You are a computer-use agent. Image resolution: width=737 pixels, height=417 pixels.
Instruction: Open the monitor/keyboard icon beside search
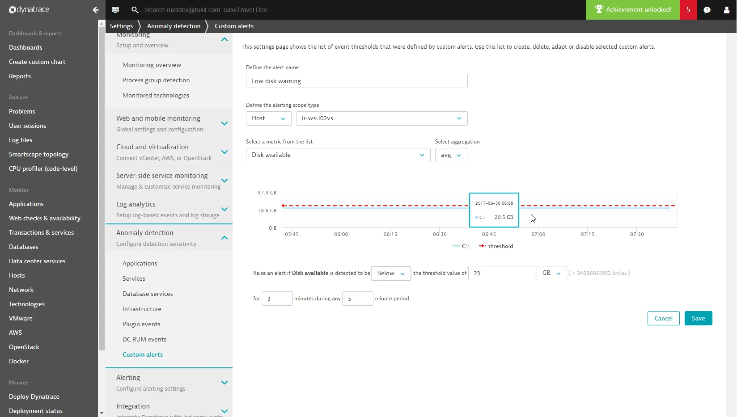[115, 9]
